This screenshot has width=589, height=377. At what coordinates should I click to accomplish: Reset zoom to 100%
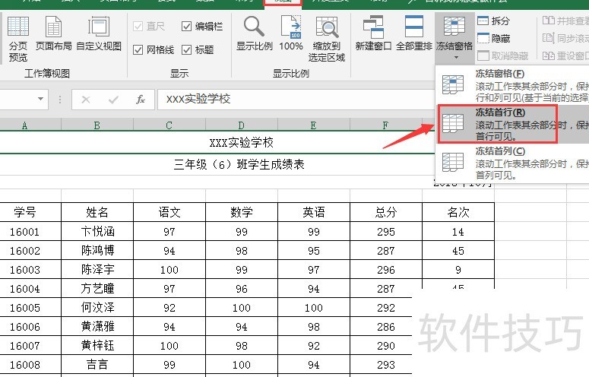(x=291, y=33)
